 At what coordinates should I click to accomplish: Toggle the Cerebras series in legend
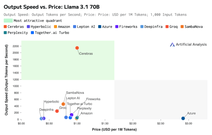[x=14, y=26]
